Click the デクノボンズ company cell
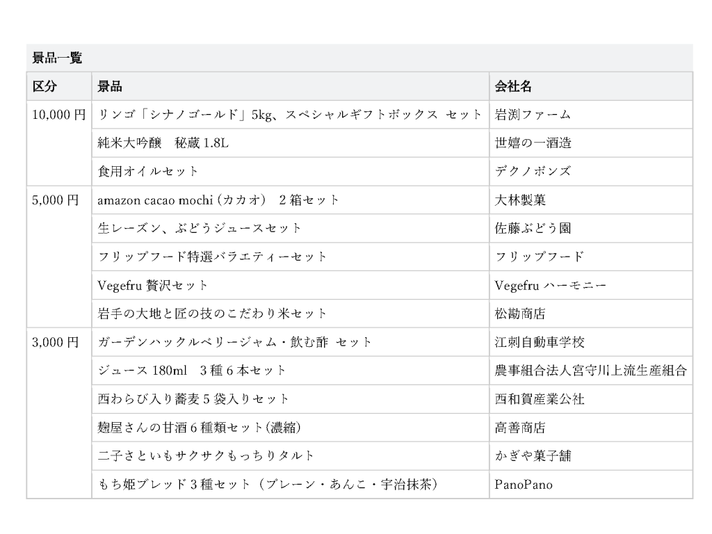This screenshot has height=534, width=712. [x=591, y=171]
